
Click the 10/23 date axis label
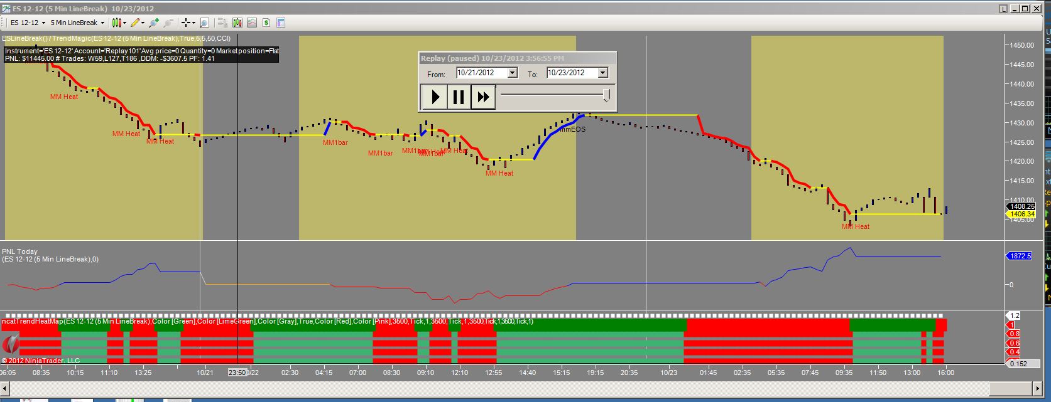tap(669, 373)
